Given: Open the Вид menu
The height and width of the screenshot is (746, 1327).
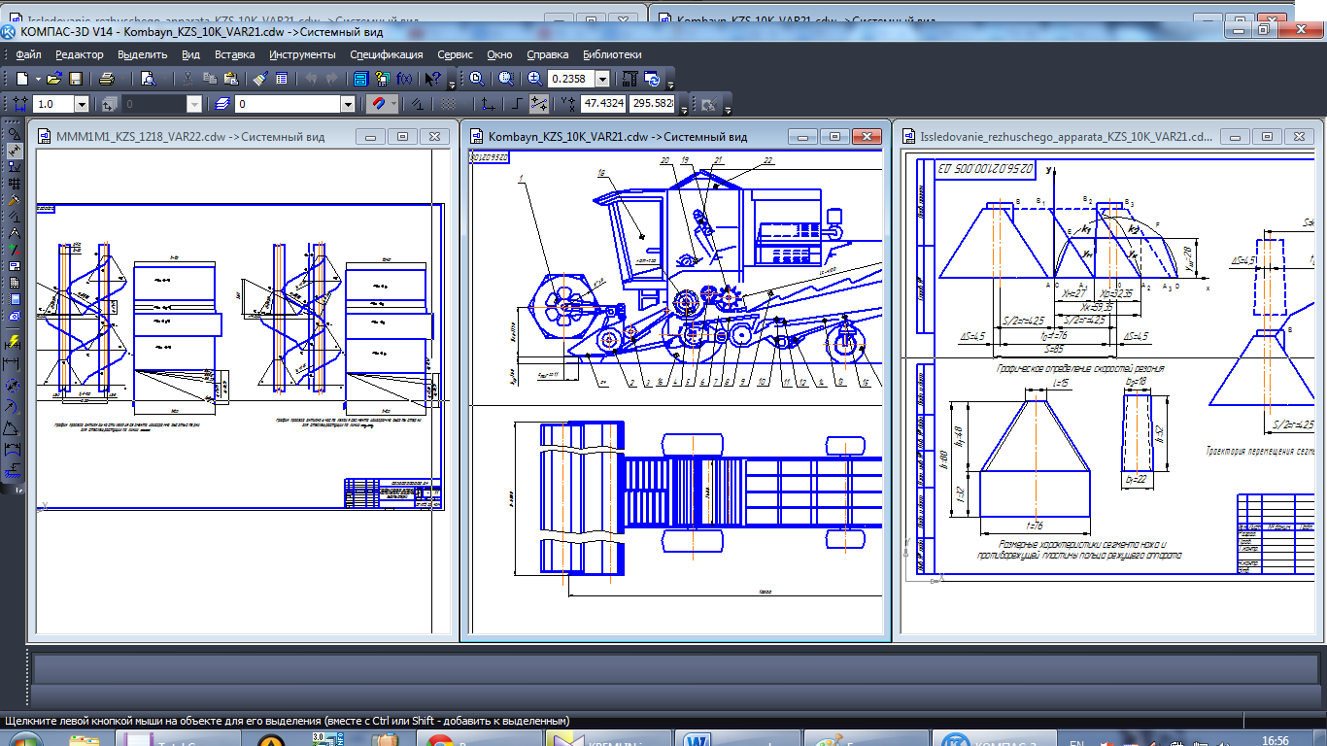Looking at the screenshot, I should (x=191, y=54).
